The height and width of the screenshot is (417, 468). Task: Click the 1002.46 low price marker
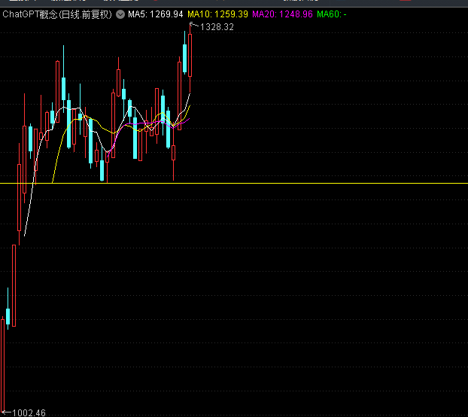click(29, 412)
